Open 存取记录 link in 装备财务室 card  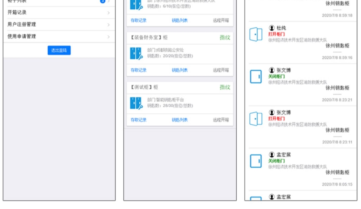pyautogui.click(x=139, y=70)
